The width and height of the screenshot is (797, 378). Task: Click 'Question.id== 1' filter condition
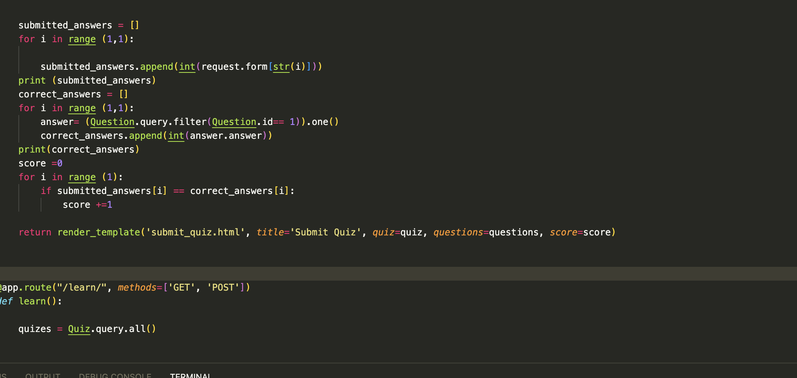(x=253, y=122)
